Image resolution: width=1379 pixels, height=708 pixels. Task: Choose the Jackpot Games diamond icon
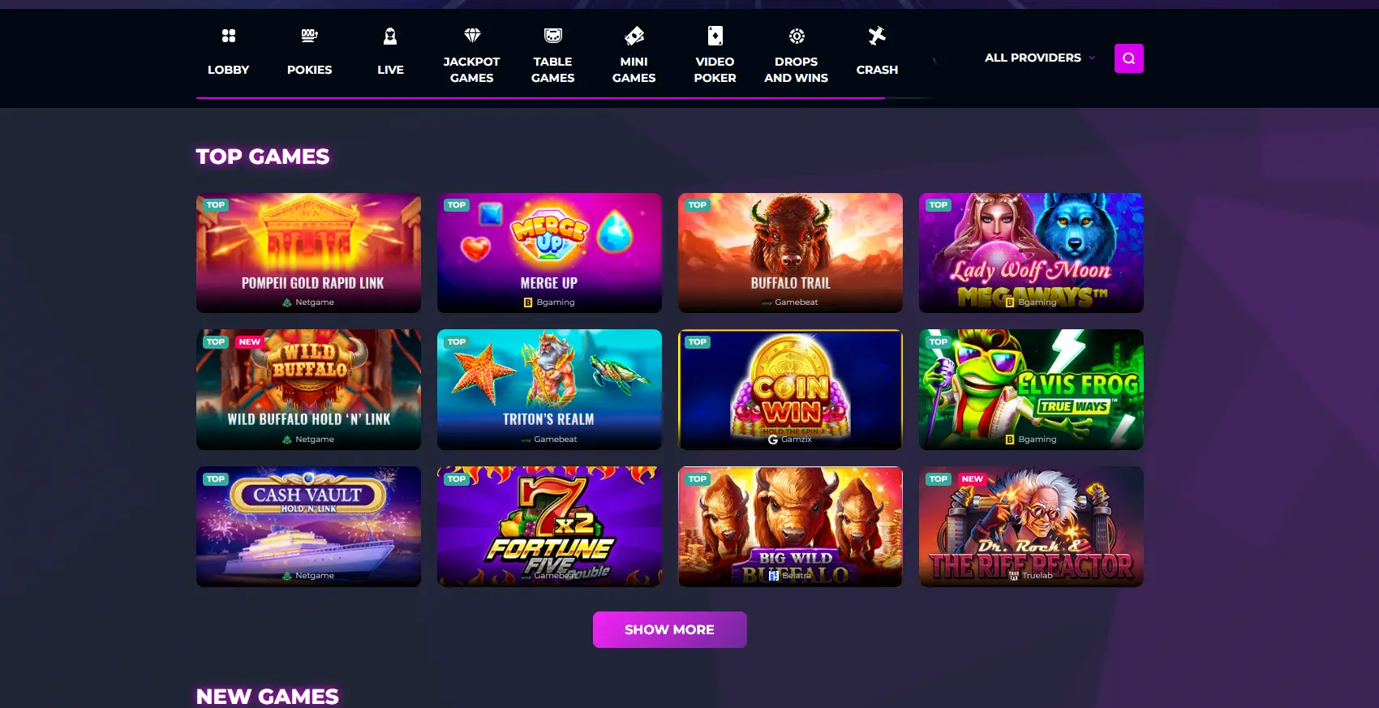pyautogui.click(x=472, y=35)
